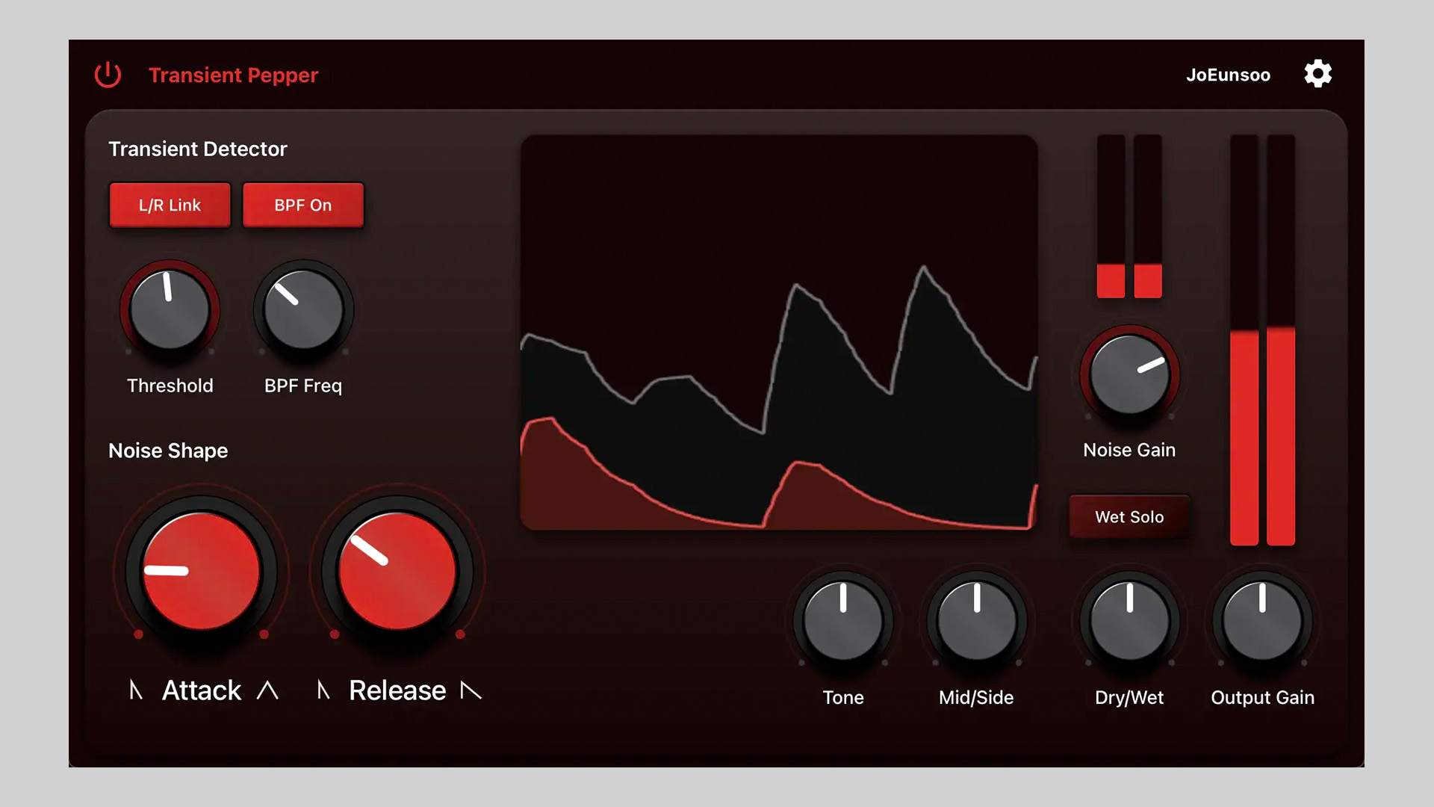1434x807 pixels.
Task: Click the BPF Freq knob
Action: [303, 309]
